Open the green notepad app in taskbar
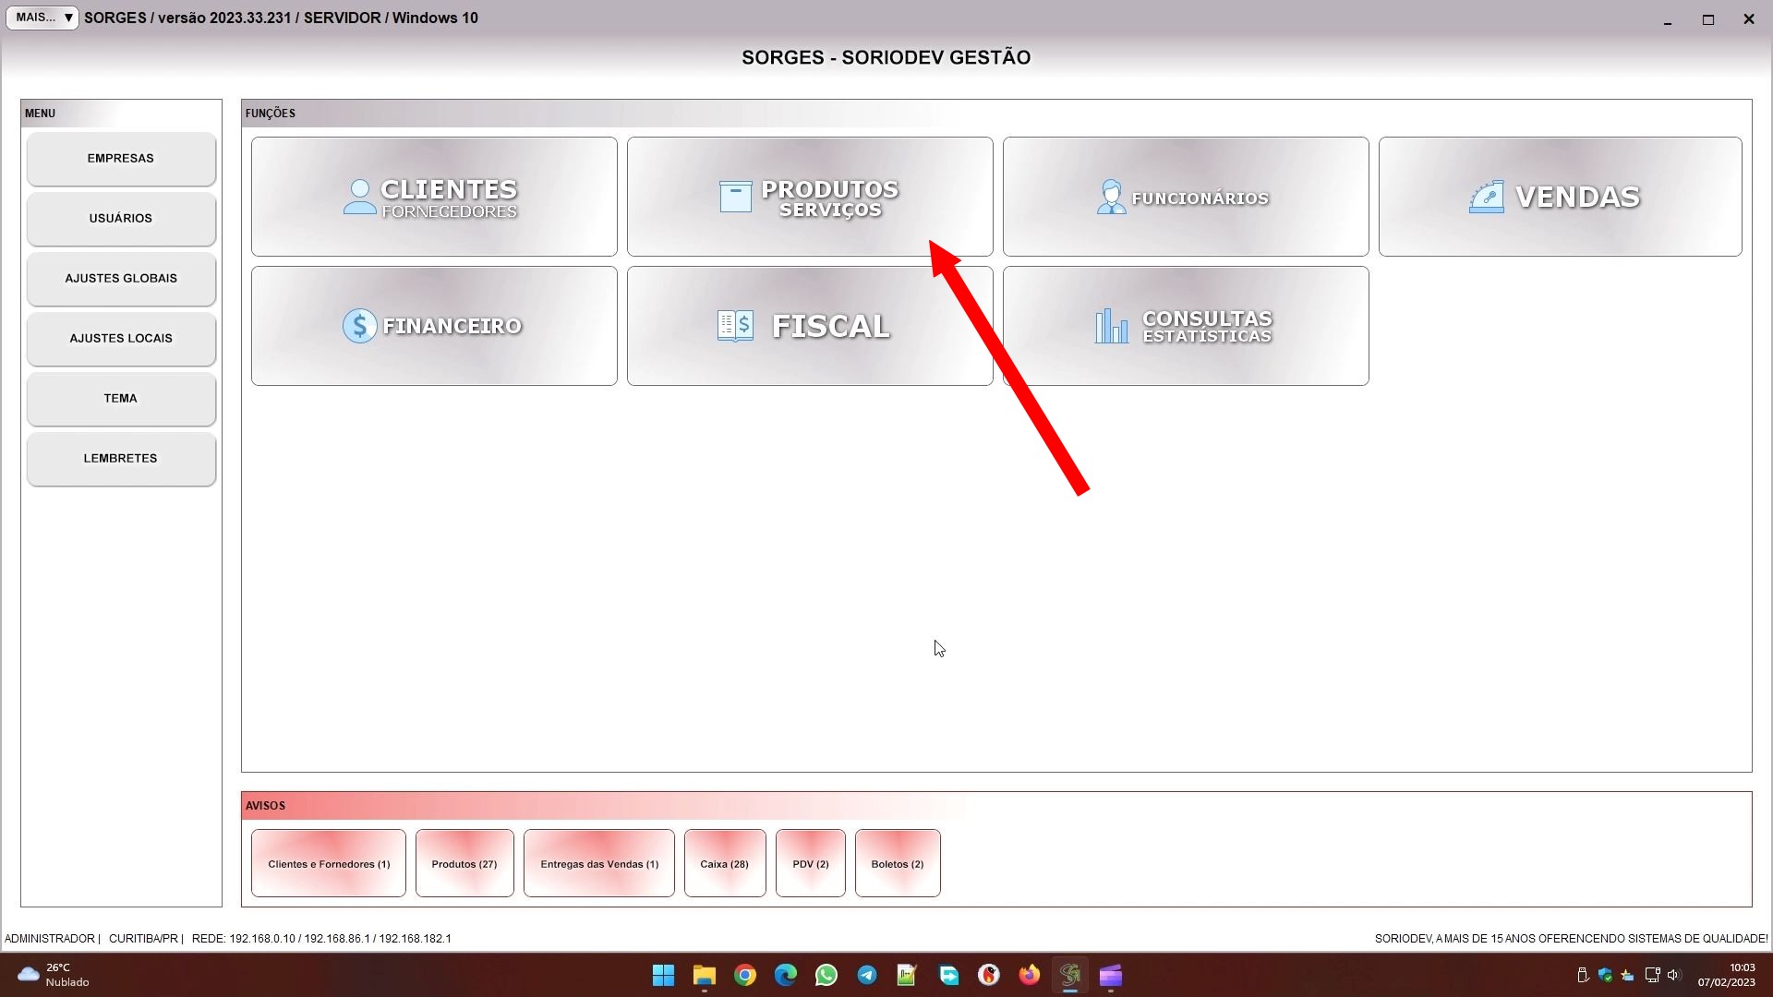 [908, 976]
